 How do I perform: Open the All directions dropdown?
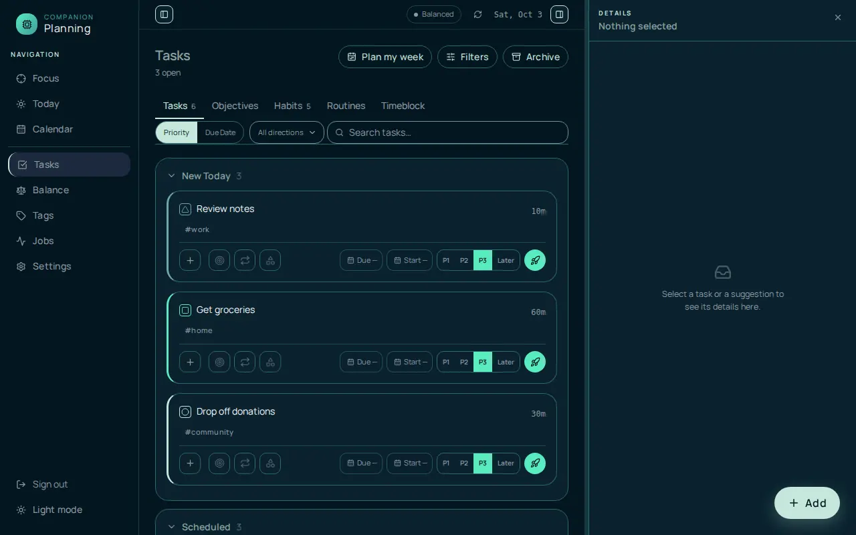click(287, 132)
